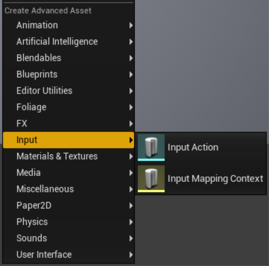The width and height of the screenshot is (269, 266).
Task: Choose the Input Action label
Action: (x=193, y=148)
